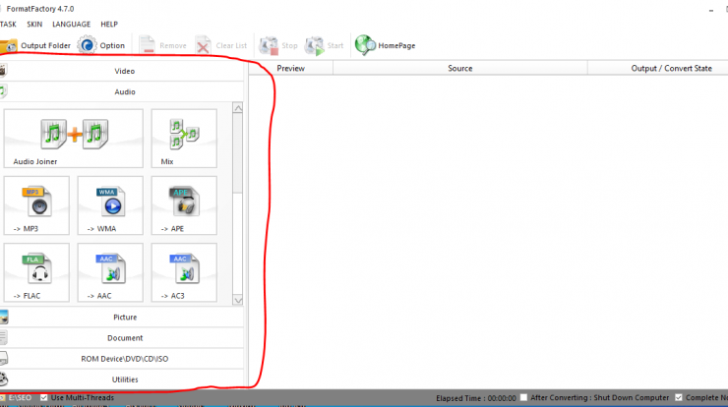The image size is (728, 407).
Task: Enable After Converting: Shut Down Computer
Action: point(523,398)
